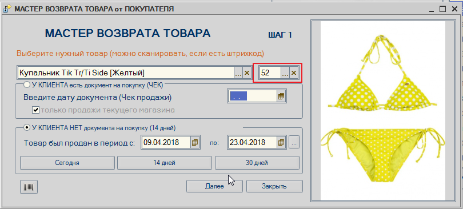Open calendar for the 09.04.2018 start date

(x=194, y=142)
